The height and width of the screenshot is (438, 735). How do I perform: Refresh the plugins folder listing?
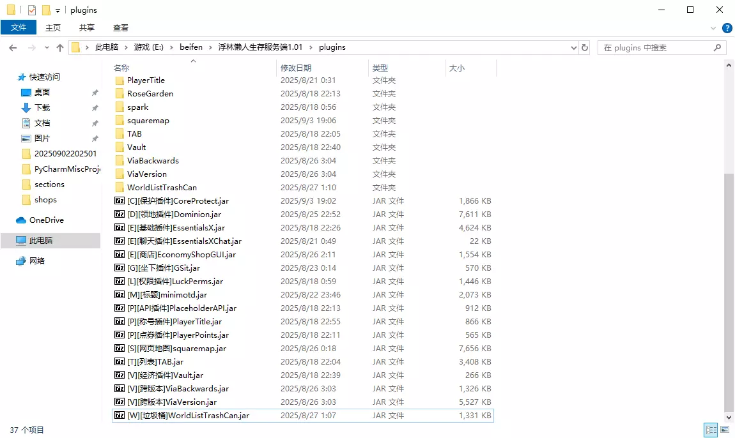click(x=585, y=48)
